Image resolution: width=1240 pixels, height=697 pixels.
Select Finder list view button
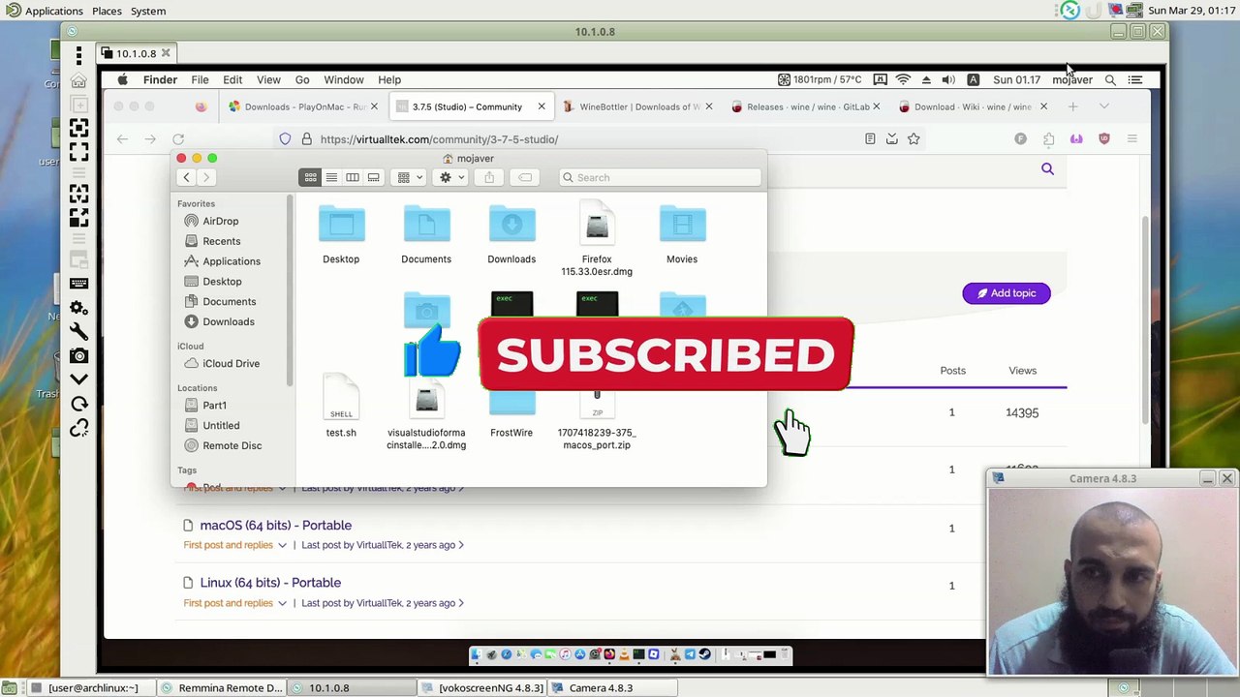coord(331,177)
